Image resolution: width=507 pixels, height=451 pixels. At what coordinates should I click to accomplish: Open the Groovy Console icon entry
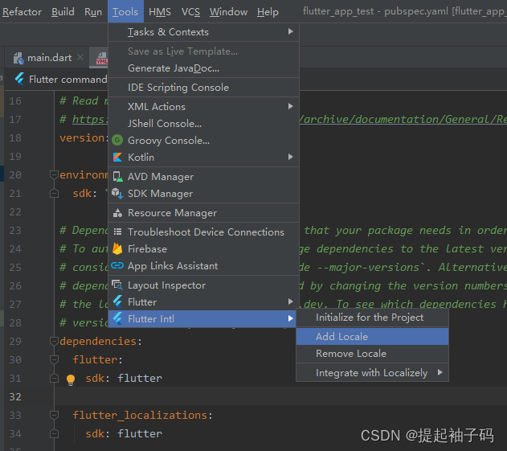point(117,141)
